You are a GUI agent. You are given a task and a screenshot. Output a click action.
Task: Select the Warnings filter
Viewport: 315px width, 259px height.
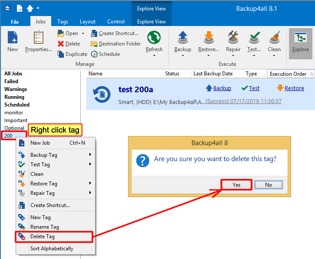16,89
